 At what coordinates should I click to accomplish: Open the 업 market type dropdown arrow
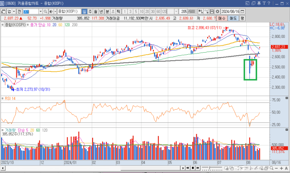[14, 11]
